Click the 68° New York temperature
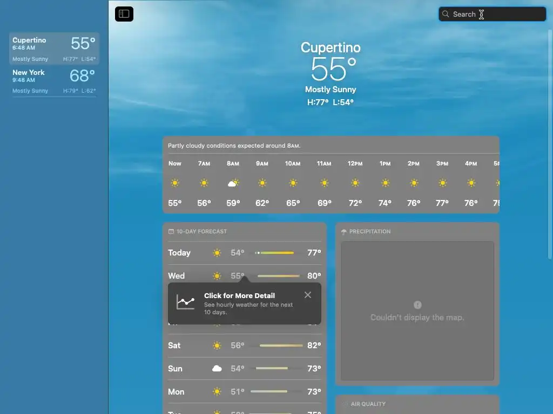The width and height of the screenshot is (553, 414). (82, 75)
